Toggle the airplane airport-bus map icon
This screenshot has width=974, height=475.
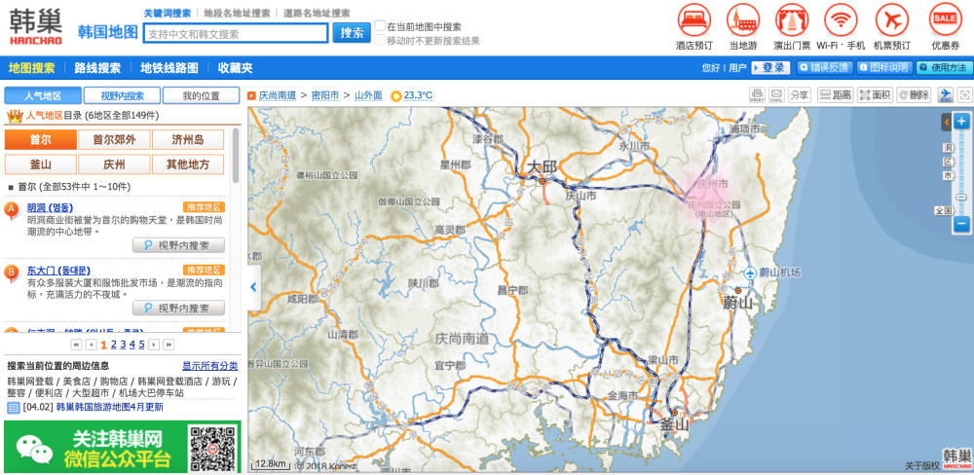(x=946, y=95)
